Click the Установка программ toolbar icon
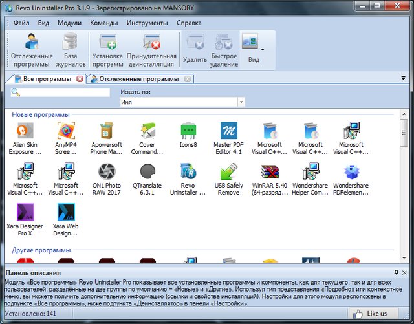Viewport: 414px width, 324px height. [x=107, y=50]
